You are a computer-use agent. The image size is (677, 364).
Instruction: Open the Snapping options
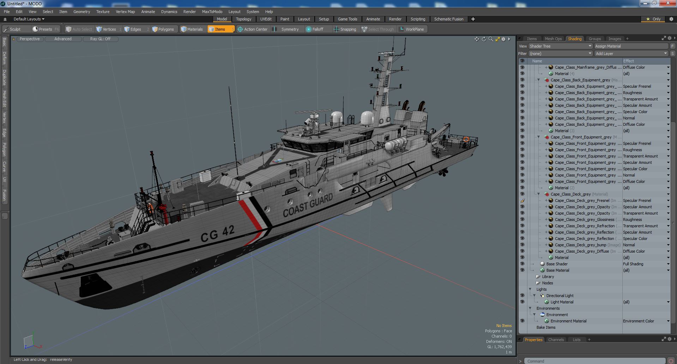coord(345,29)
